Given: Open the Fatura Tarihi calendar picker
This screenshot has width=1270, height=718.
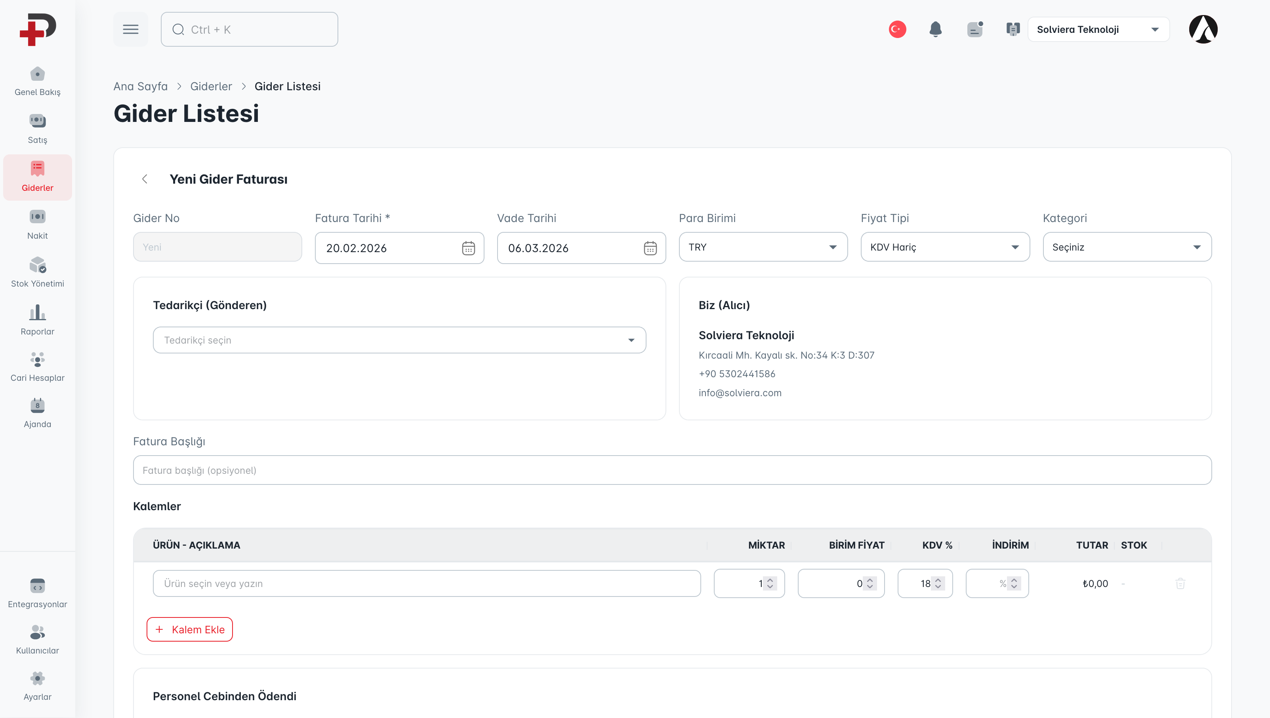Looking at the screenshot, I should [x=468, y=248].
